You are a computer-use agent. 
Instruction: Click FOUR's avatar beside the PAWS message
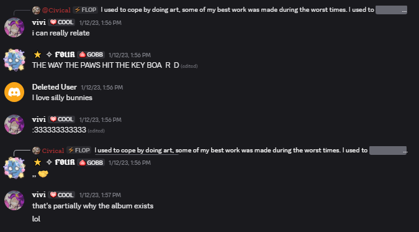click(14, 60)
